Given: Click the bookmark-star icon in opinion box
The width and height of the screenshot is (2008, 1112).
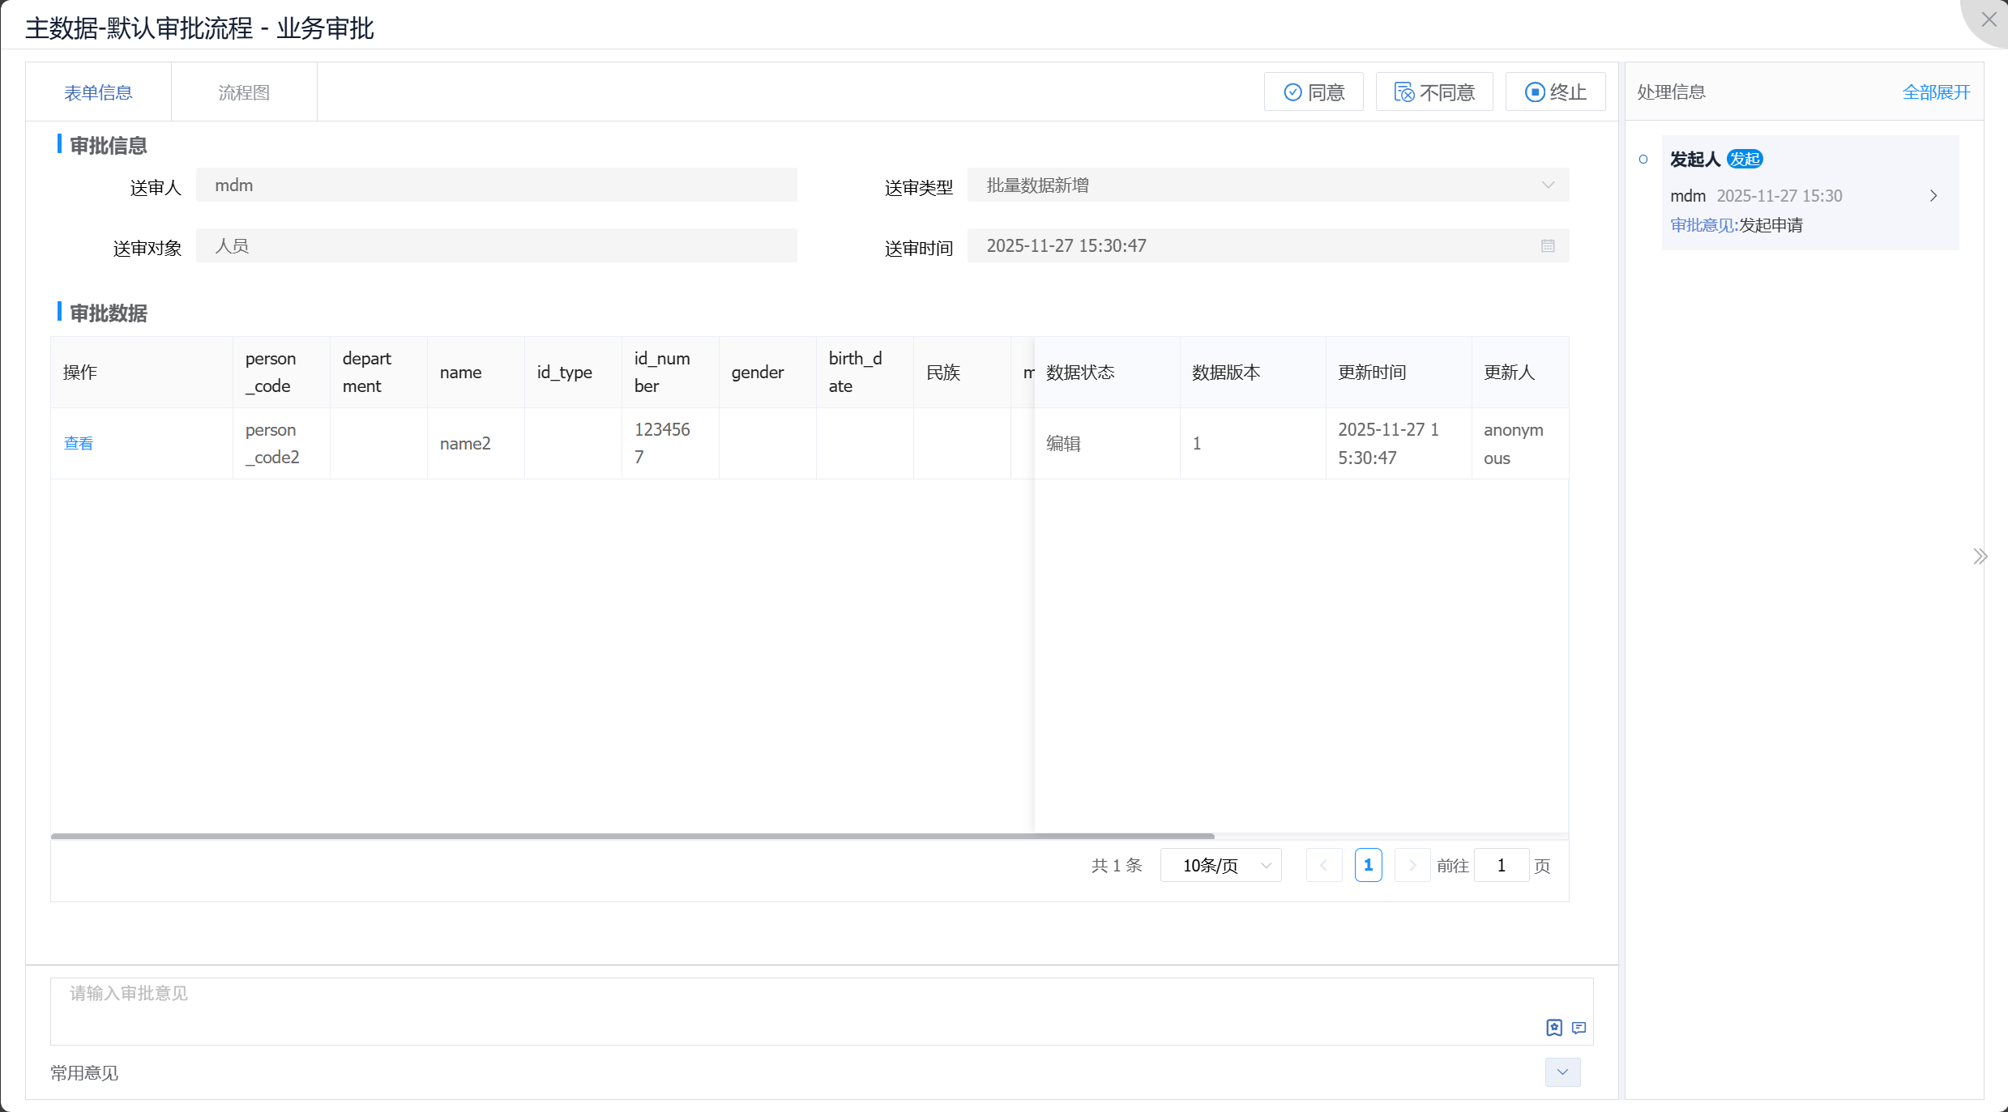Looking at the screenshot, I should (x=1553, y=1028).
